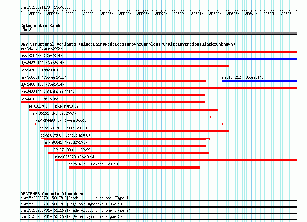The image size is (307, 222).
Task: Click the esv34176 (Gusev2009) variant label
Action: point(41,48)
